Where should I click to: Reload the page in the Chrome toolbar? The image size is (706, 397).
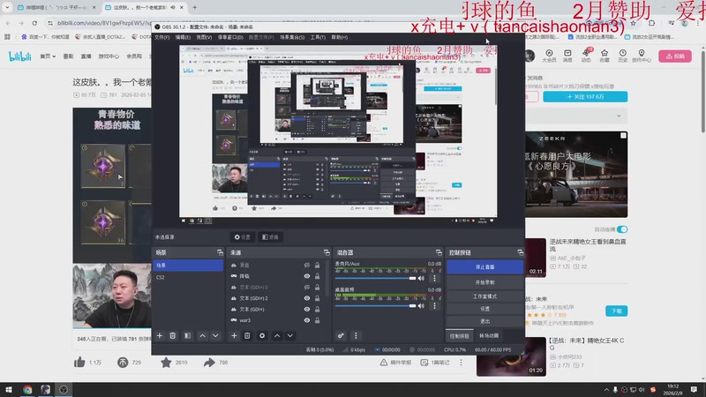[34, 23]
